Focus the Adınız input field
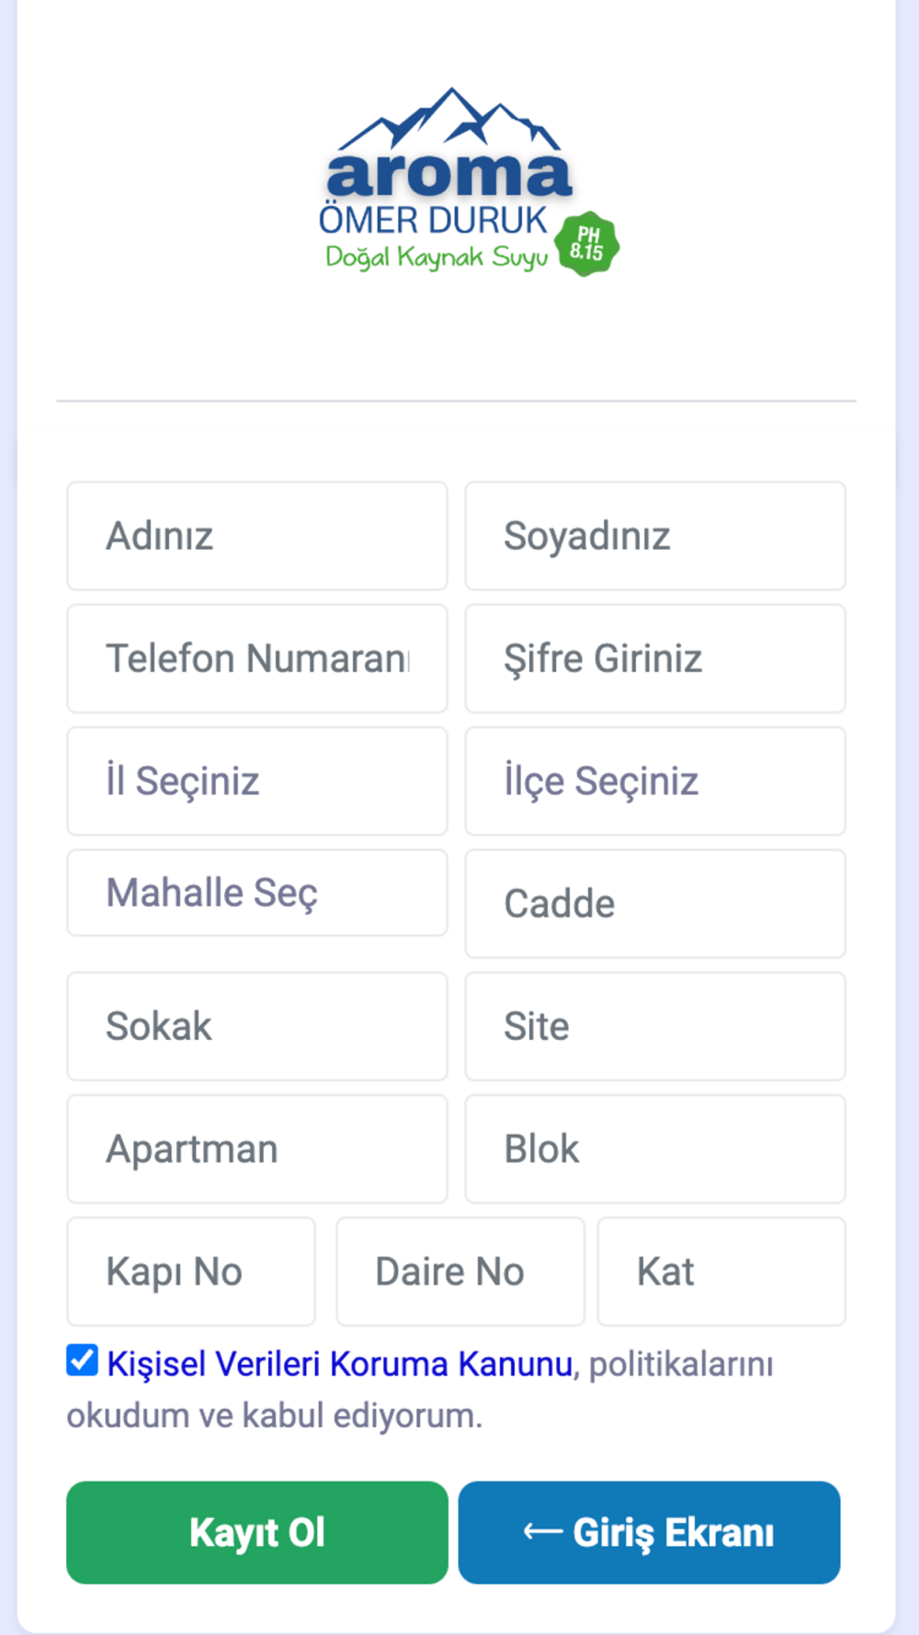The image size is (919, 1635). click(x=257, y=536)
